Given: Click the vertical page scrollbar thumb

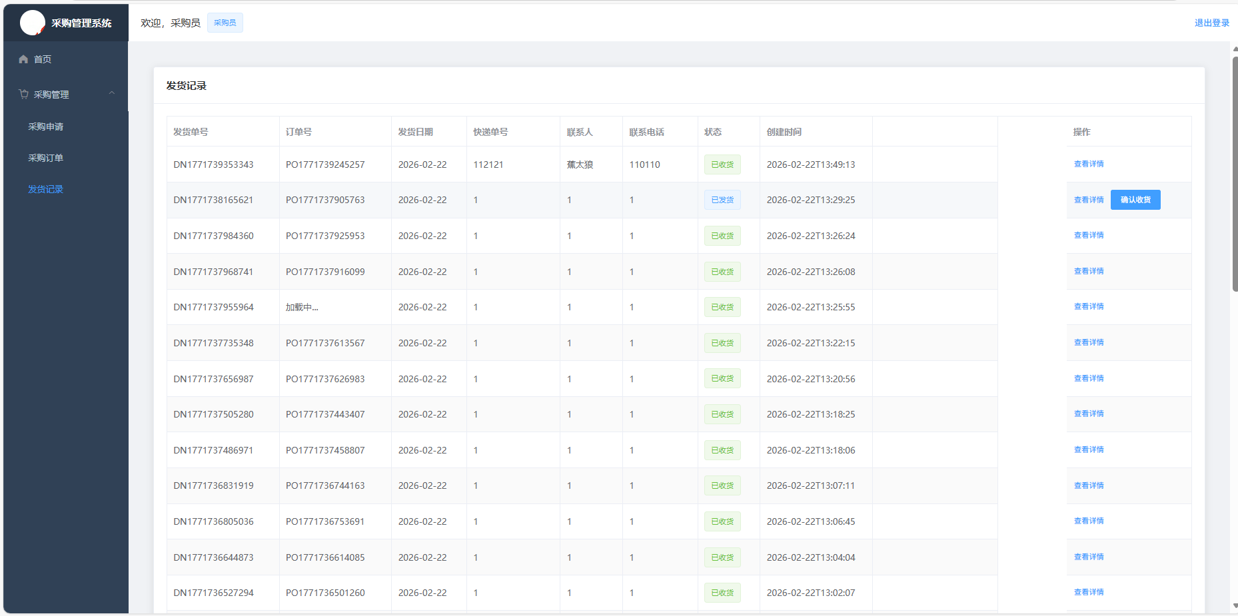Looking at the screenshot, I should pos(1235,174).
